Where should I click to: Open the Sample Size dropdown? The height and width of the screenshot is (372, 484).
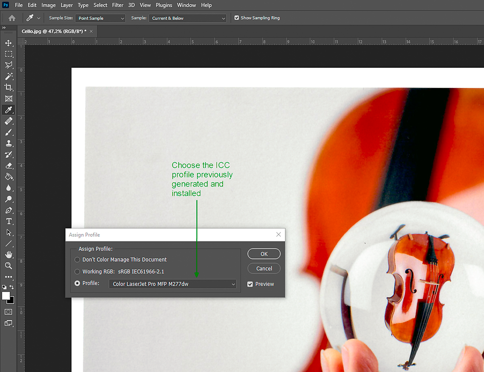click(x=100, y=18)
